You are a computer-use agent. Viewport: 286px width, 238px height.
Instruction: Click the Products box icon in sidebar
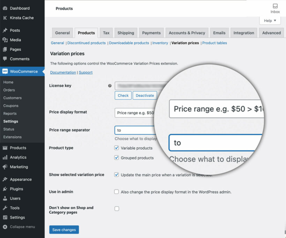5,148
